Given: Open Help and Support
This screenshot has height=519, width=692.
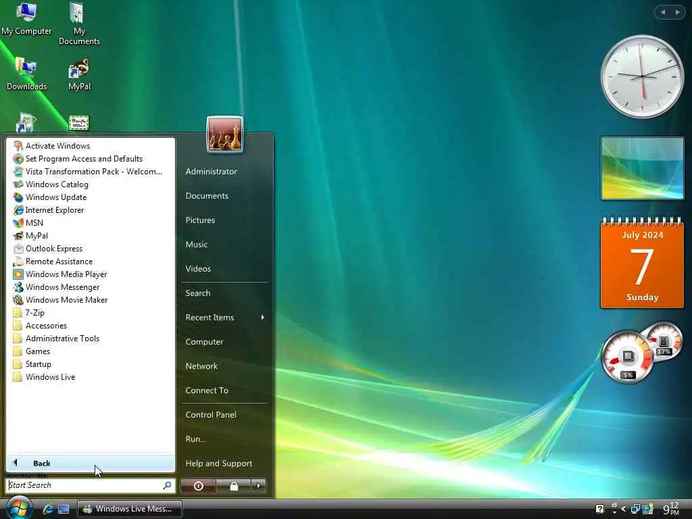Looking at the screenshot, I should [x=218, y=464].
